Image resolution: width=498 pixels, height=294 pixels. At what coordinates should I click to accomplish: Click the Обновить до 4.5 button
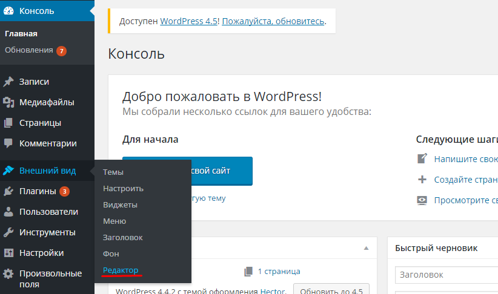click(x=331, y=289)
